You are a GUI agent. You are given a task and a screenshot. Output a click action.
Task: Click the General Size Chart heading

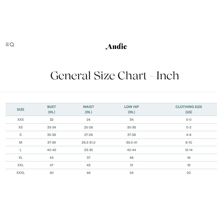(x=115, y=76)
